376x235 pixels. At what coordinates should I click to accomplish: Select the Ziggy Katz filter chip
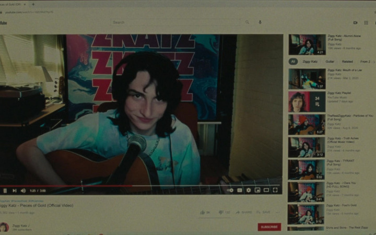[310, 62]
